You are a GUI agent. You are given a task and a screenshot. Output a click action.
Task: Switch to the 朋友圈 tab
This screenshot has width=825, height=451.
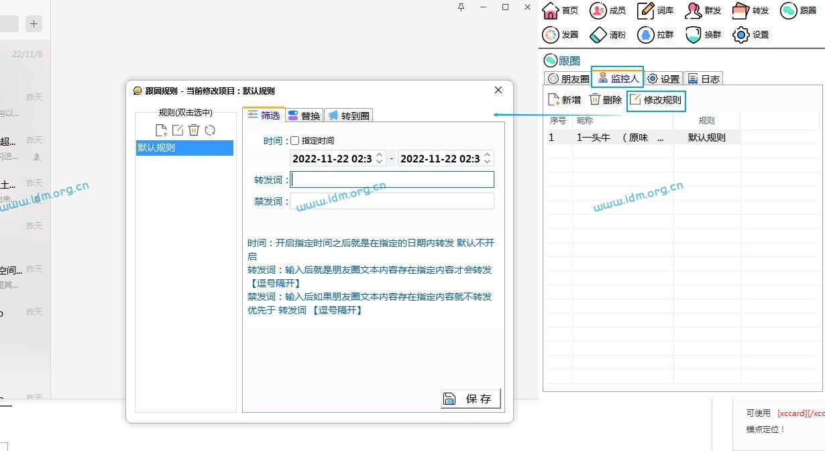click(x=568, y=79)
